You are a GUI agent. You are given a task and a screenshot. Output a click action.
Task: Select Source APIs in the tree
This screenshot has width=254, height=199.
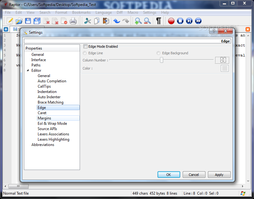click(47, 129)
